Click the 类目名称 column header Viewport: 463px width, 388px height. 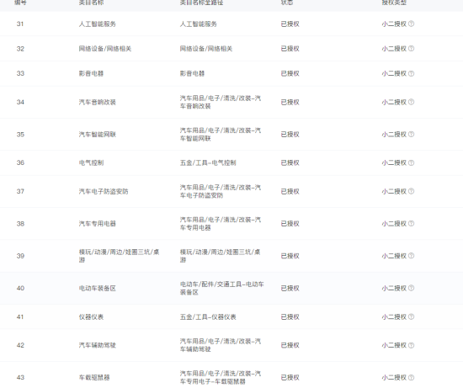point(91,3)
